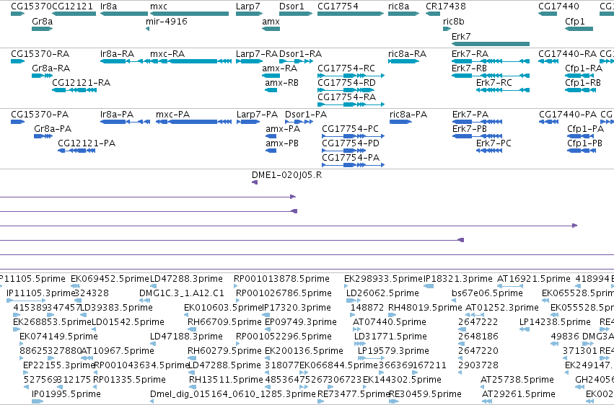Select the LP14238.5prime EST label
Image resolution: width=614 pixels, height=405 pixels.
click(x=555, y=323)
